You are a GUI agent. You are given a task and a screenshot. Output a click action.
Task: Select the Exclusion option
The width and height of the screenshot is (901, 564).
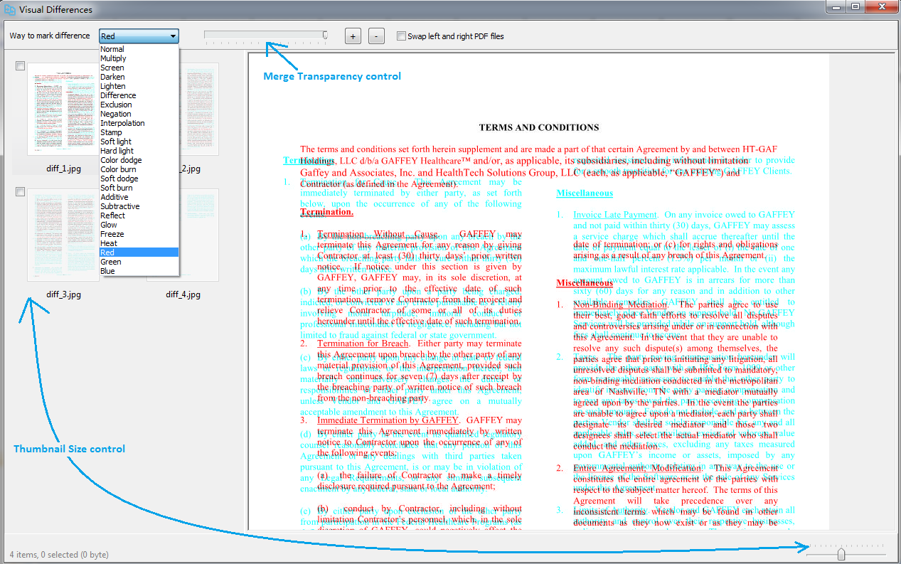pyautogui.click(x=139, y=105)
